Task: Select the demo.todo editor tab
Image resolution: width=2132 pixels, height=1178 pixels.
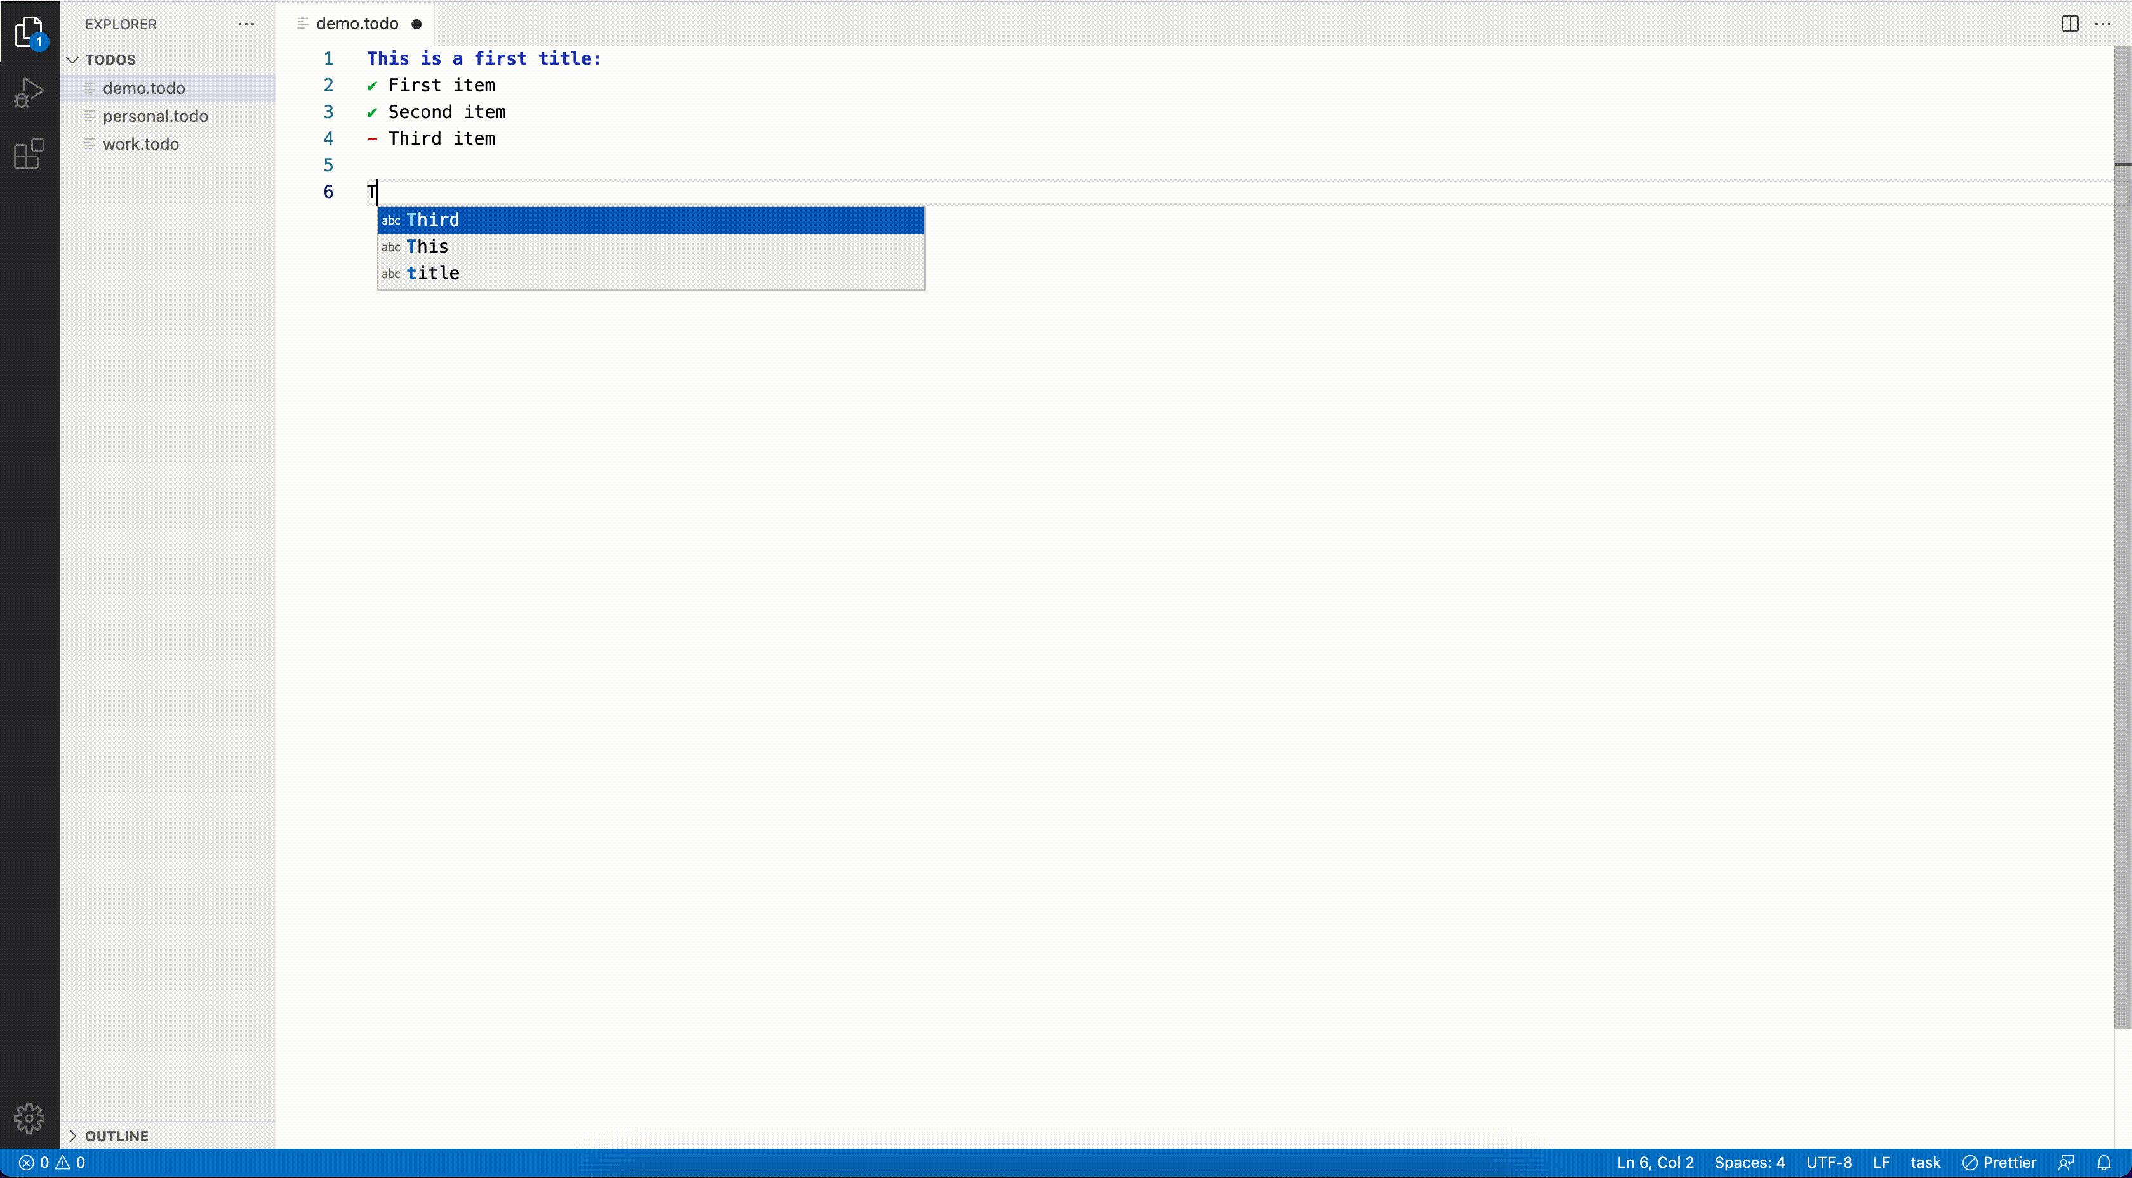Action: pos(357,24)
